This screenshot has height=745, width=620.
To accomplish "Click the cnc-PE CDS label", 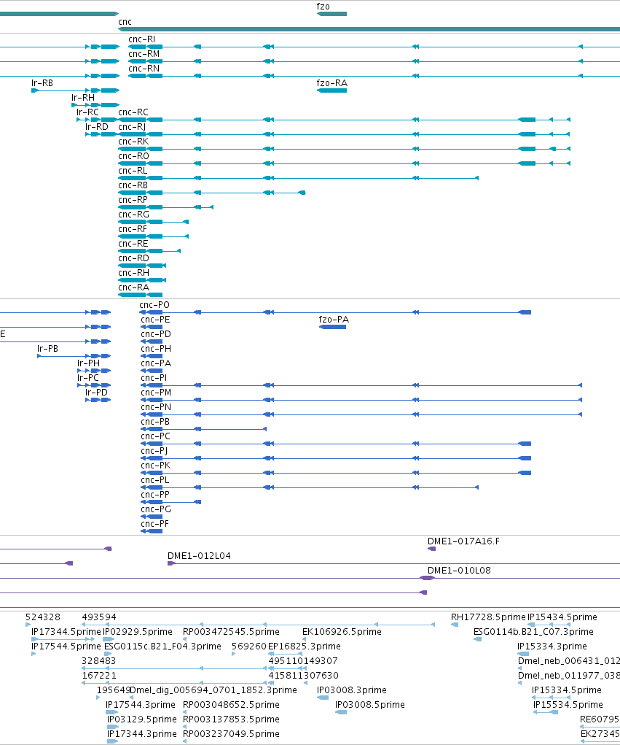I will [155, 320].
